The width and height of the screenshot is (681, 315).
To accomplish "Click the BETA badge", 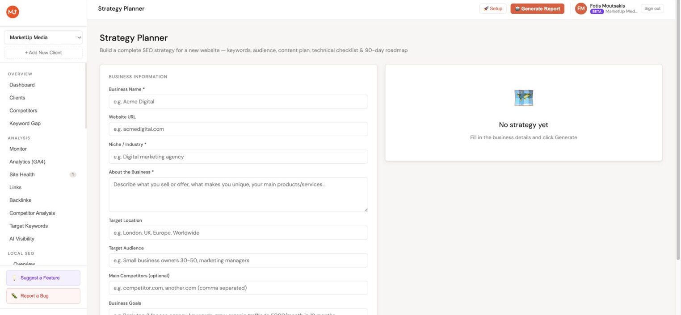I will 597,12.
